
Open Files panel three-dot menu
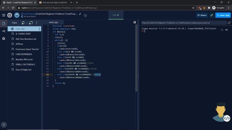point(37,23)
